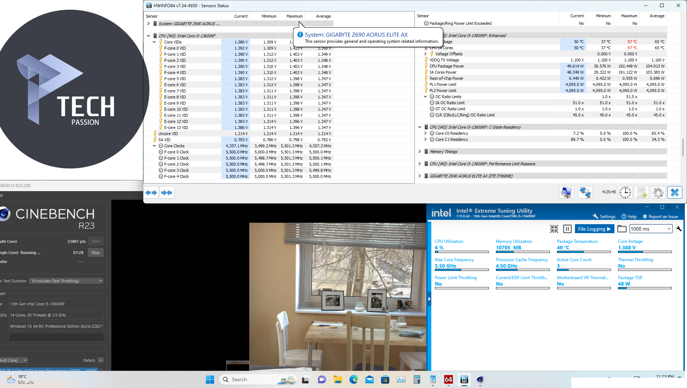Open Settings in Intel XTU header
This screenshot has width=687, height=388.
coord(604,217)
